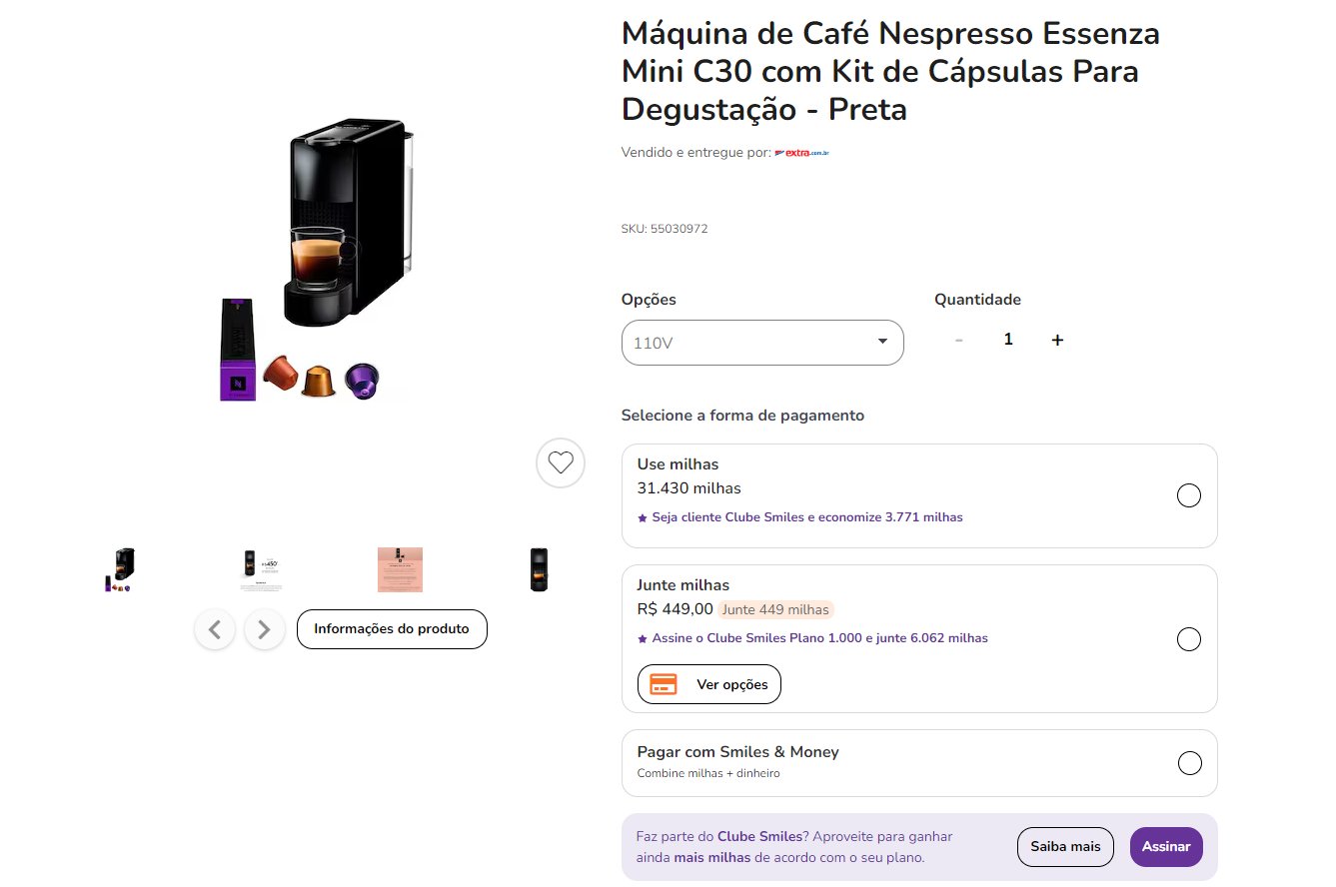Open the 110V voltage options dropdown
Viewport: 1336px width, 887px height.
pyautogui.click(x=762, y=343)
